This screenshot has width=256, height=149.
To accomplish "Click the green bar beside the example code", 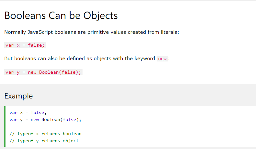I will coord(5,126).
